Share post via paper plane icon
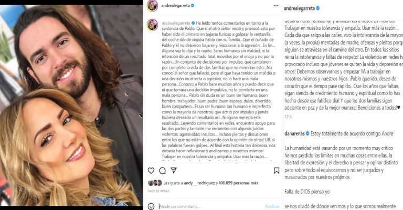Image resolution: width=403 pixels, height=210 pixels. coord(174,170)
